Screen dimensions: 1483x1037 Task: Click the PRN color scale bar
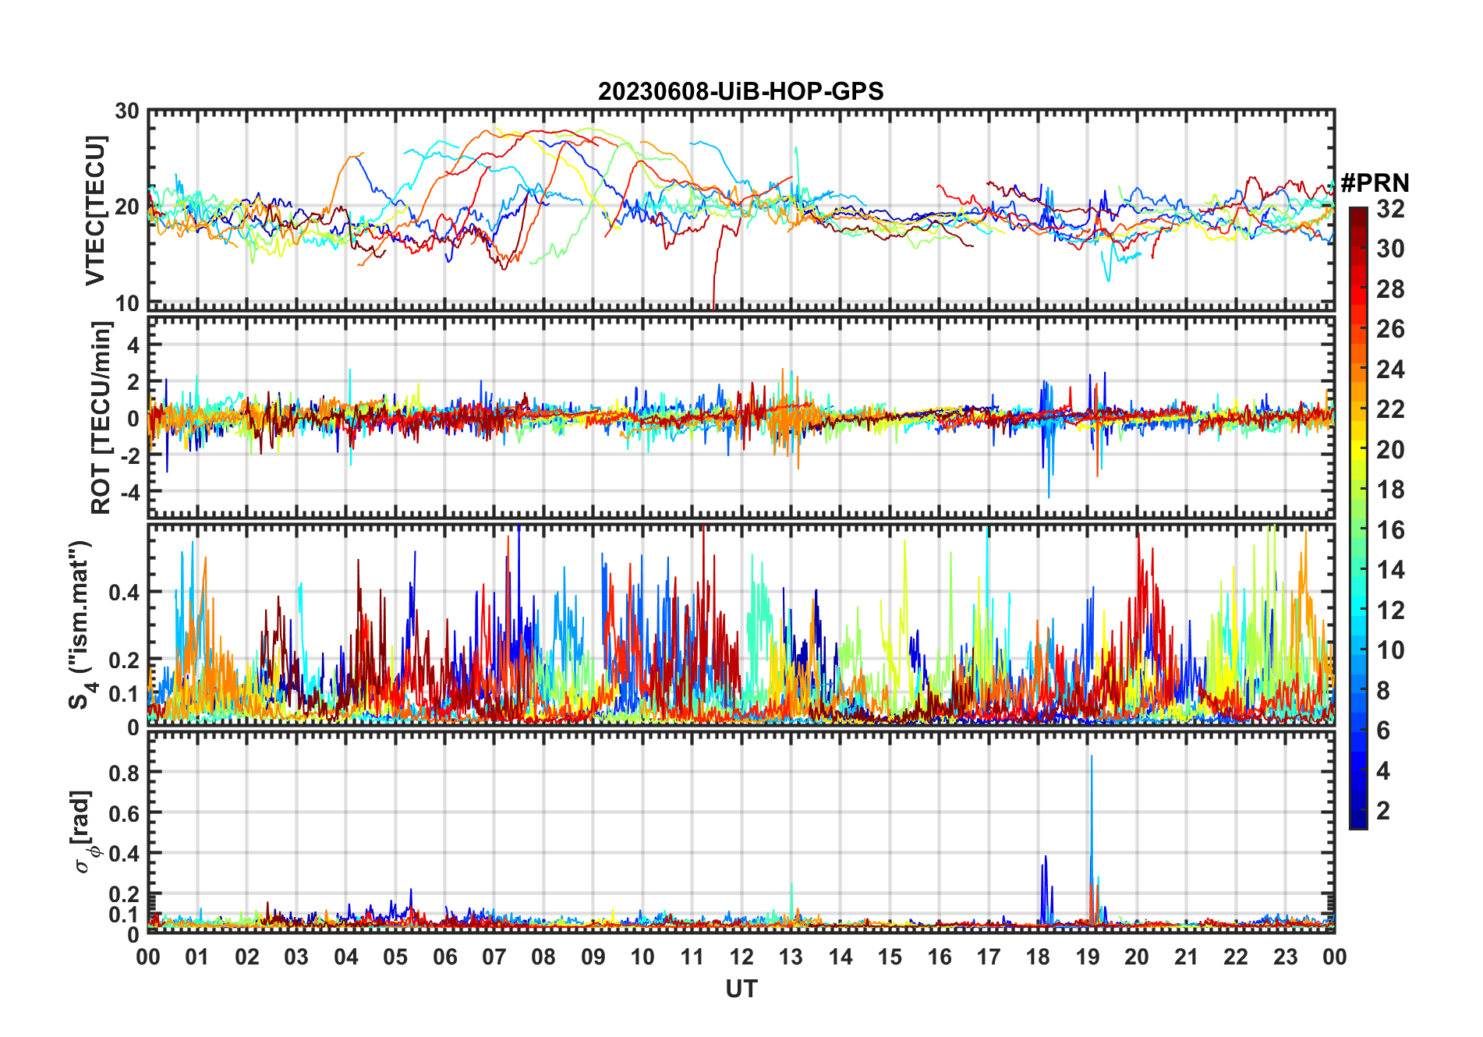1357,518
